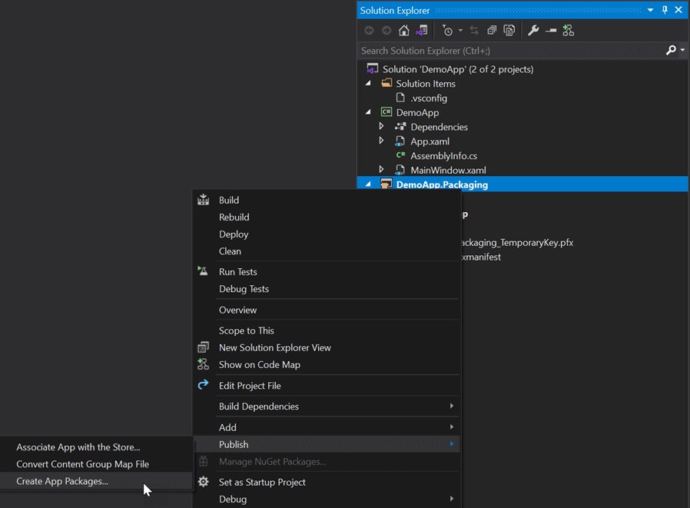Image resolution: width=690 pixels, height=508 pixels.
Task: Select Create App Packages... in submenu
Action: pos(62,481)
